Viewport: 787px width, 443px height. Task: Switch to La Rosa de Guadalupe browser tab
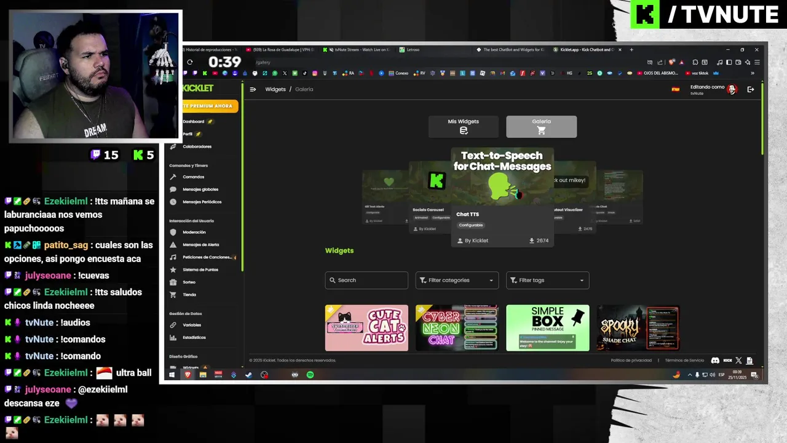point(280,50)
